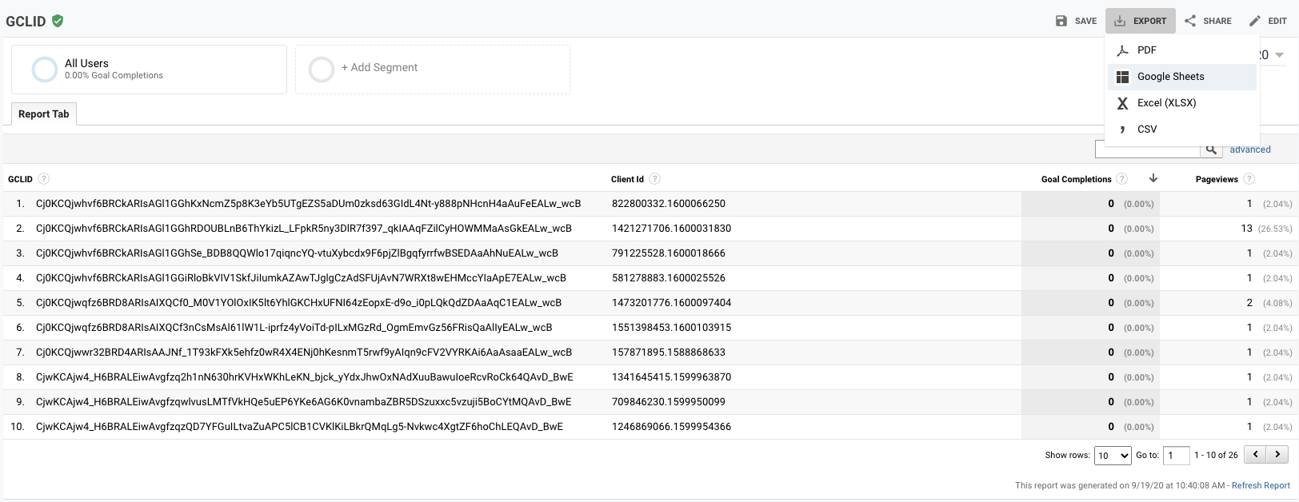Viewport: 1299px width, 502px height.
Task: Click help icon beside Client Id header
Action: tap(655, 179)
